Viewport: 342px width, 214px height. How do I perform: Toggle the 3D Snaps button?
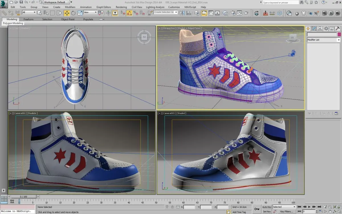122,13
